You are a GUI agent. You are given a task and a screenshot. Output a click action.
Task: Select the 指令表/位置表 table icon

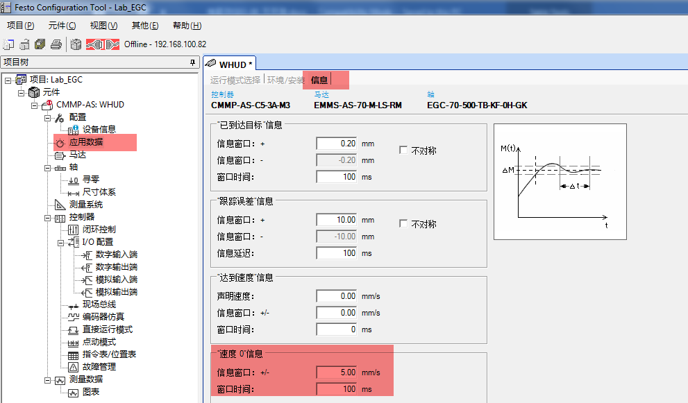click(74, 354)
